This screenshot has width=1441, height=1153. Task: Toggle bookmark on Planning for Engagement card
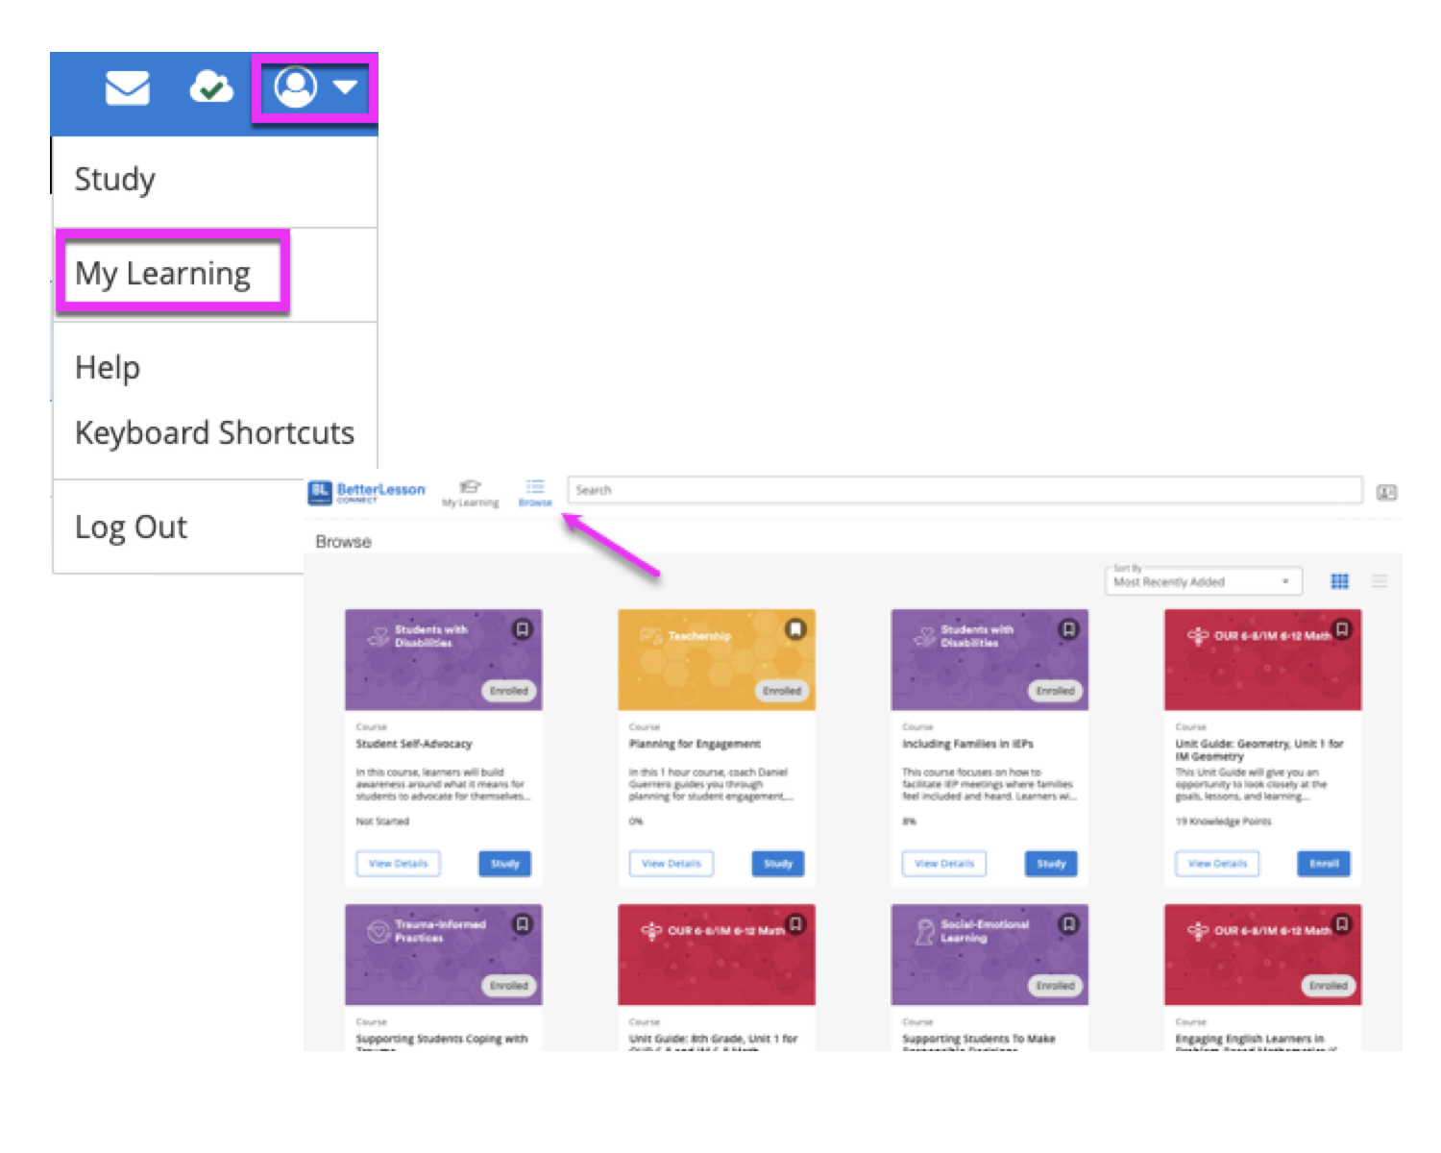[x=795, y=629]
